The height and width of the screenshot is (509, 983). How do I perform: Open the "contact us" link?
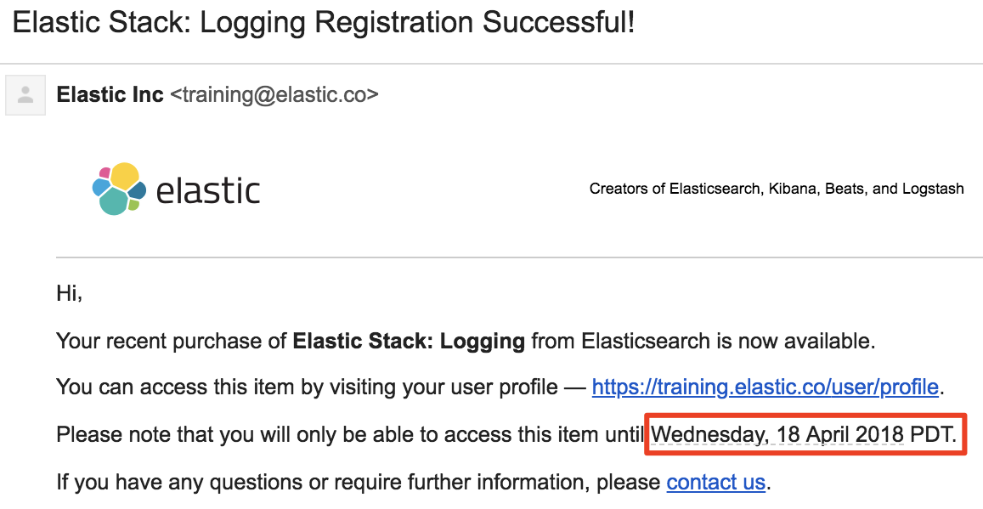click(716, 482)
